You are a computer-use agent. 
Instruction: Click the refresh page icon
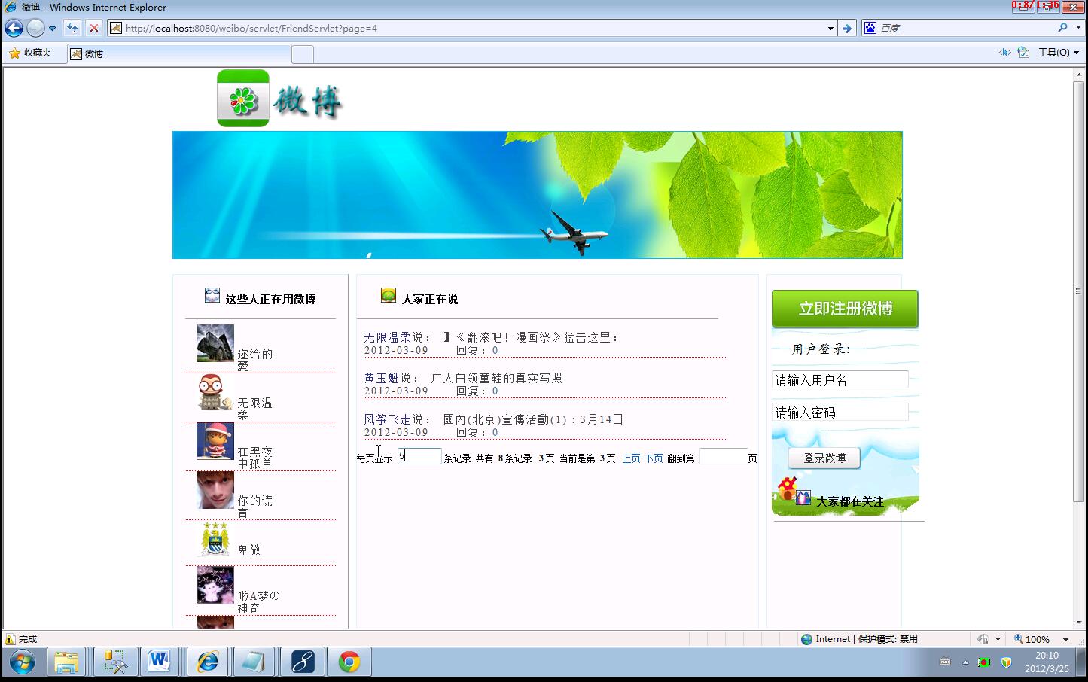(x=72, y=28)
